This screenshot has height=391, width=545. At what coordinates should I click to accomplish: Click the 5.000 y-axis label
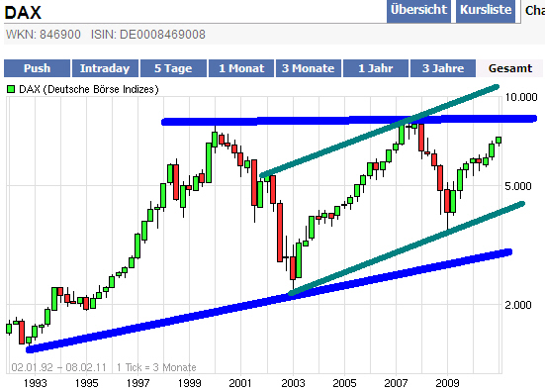(x=518, y=186)
